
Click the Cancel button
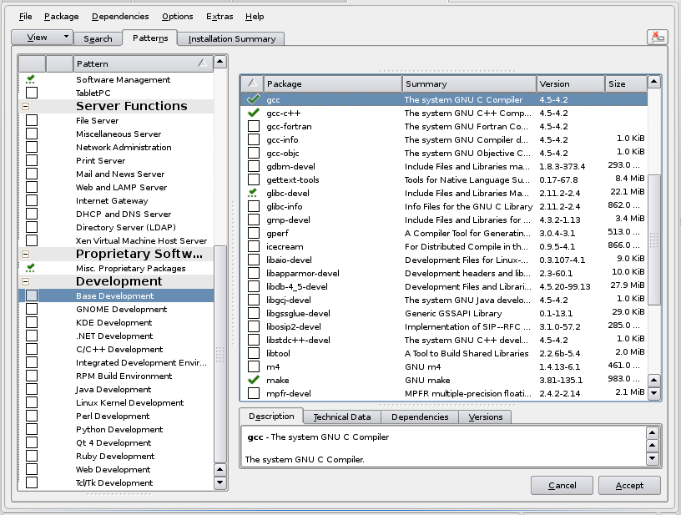pyautogui.click(x=562, y=486)
